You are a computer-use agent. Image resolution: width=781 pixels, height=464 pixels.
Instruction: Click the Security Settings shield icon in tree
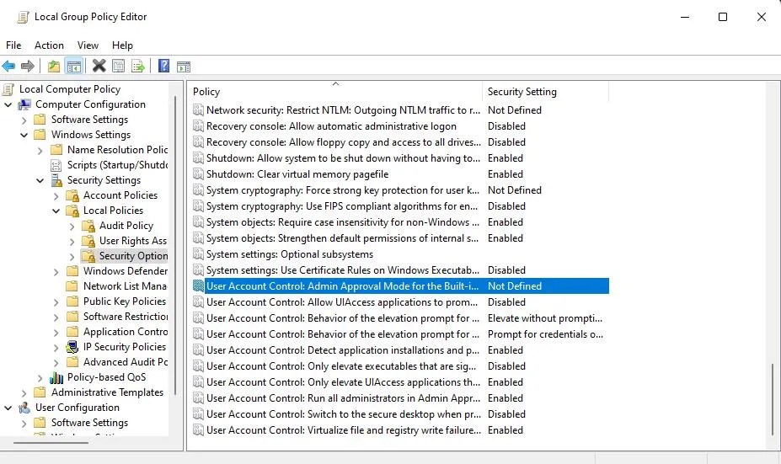point(56,180)
